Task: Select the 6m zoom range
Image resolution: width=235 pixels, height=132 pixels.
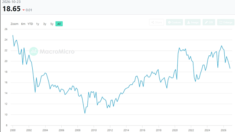Action: coord(23,24)
